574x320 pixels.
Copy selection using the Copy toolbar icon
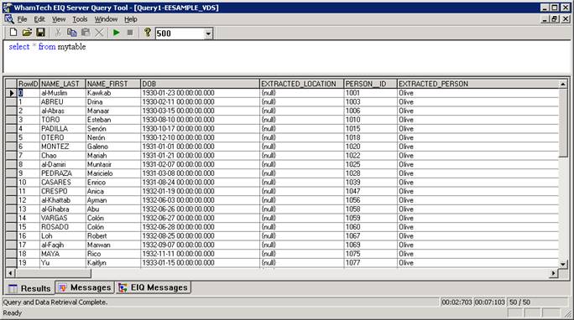pos(72,33)
